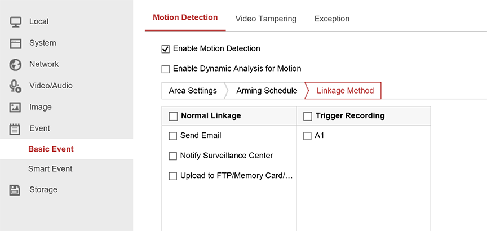Click the Video/Audio microphone icon
The height and width of the screenshot is (231, 487).
[15, 86]
